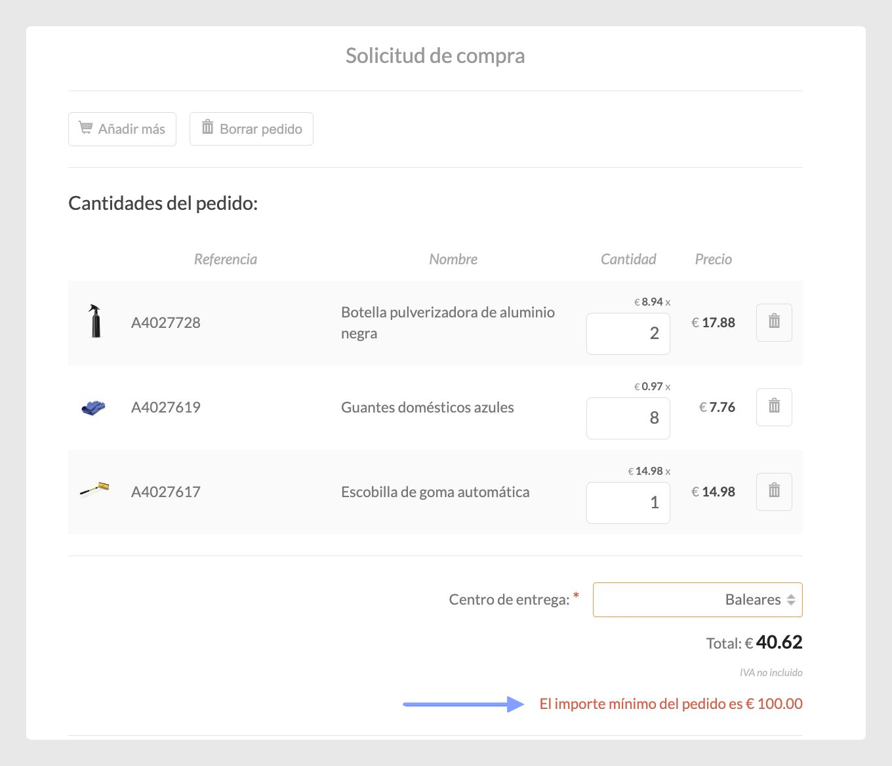Click the blue gloves product thumbnail
This screenshot has width=892, height=766.
pyautogui.click(x=93, y=407)
